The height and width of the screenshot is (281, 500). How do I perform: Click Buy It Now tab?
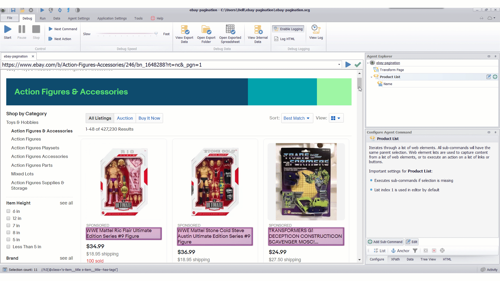coord(149,118)
